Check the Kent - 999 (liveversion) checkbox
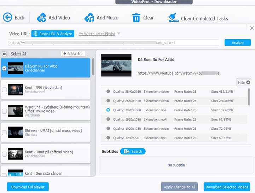 point(4,90)
